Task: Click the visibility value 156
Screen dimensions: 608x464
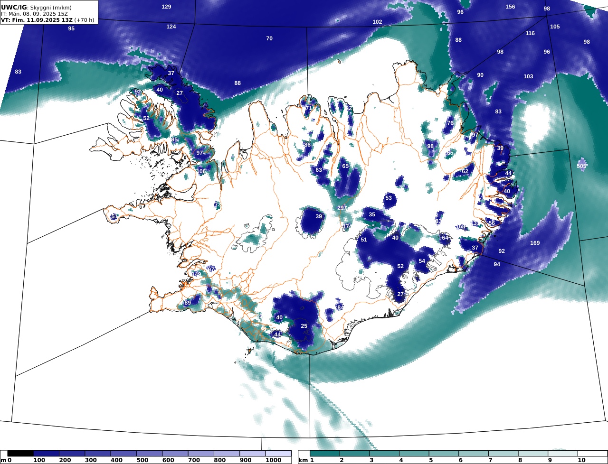Action: point(510,7)
